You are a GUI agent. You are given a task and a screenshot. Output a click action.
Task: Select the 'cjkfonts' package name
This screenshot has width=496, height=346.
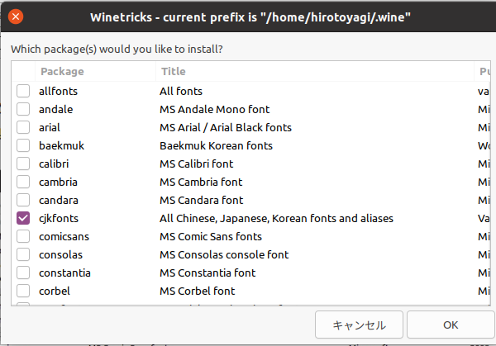(x=59, y=218)
